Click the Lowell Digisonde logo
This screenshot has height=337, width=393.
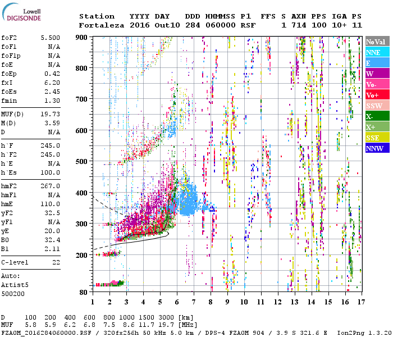point(21,12)
